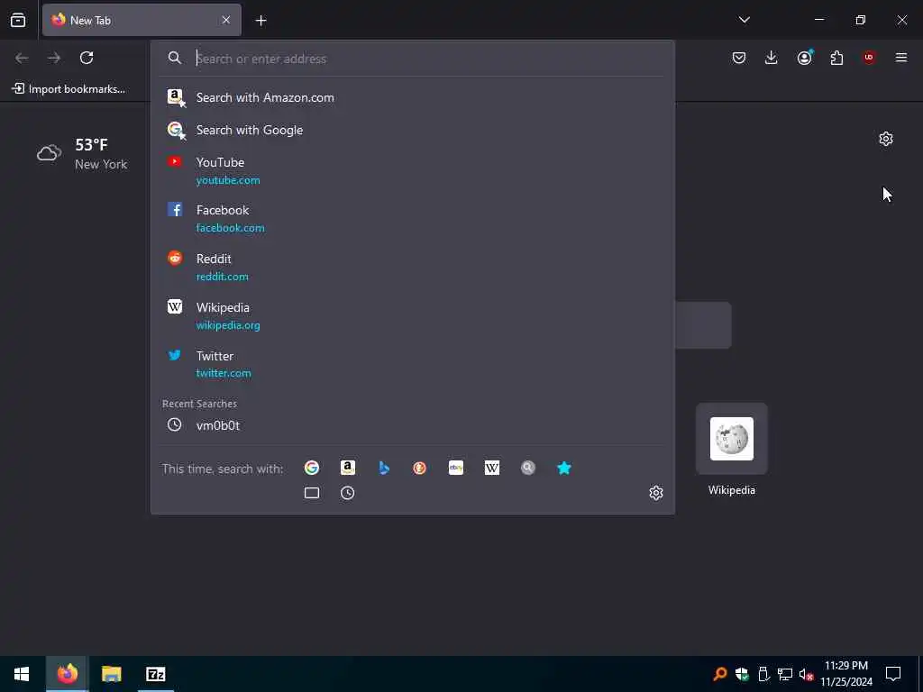Open the 53°F New York weather widget
This screenshot has height=692, width=923.
coord(82,154)
